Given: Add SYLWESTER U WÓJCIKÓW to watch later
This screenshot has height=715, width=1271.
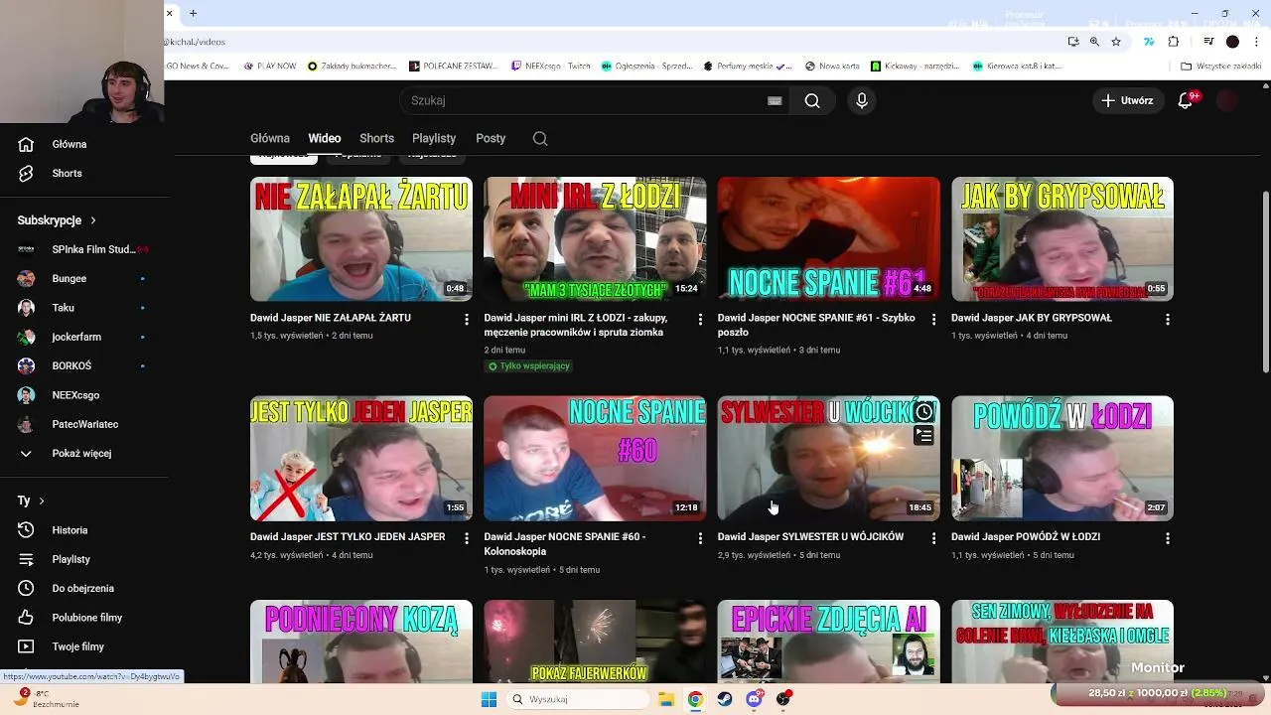Looking at the screenshot, I should [x=924, y=412].
